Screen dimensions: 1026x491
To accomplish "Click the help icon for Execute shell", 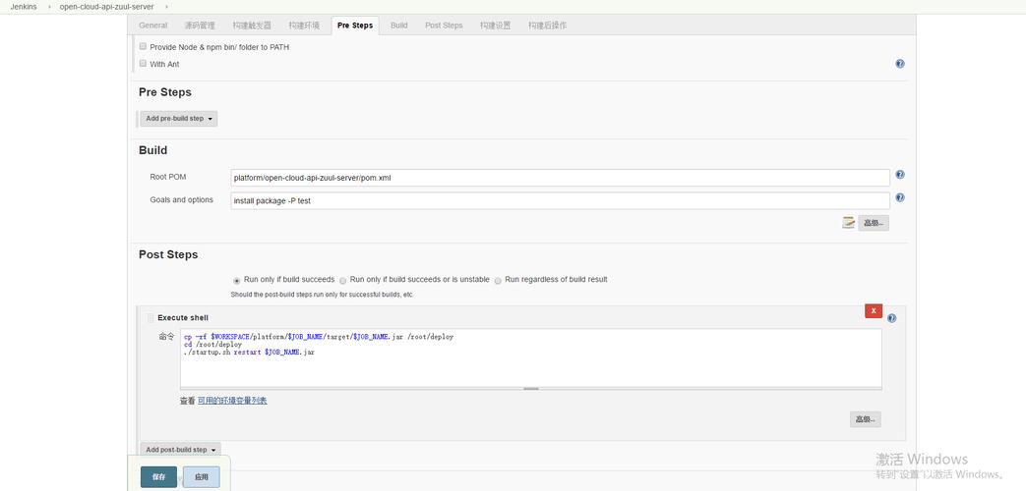I will click(891, 318).
